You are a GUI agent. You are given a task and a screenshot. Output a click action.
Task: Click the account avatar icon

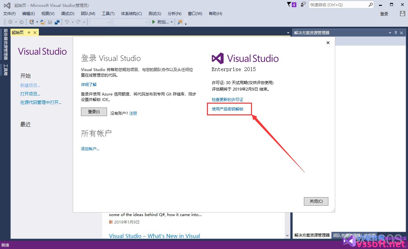(x=402, y=14)
